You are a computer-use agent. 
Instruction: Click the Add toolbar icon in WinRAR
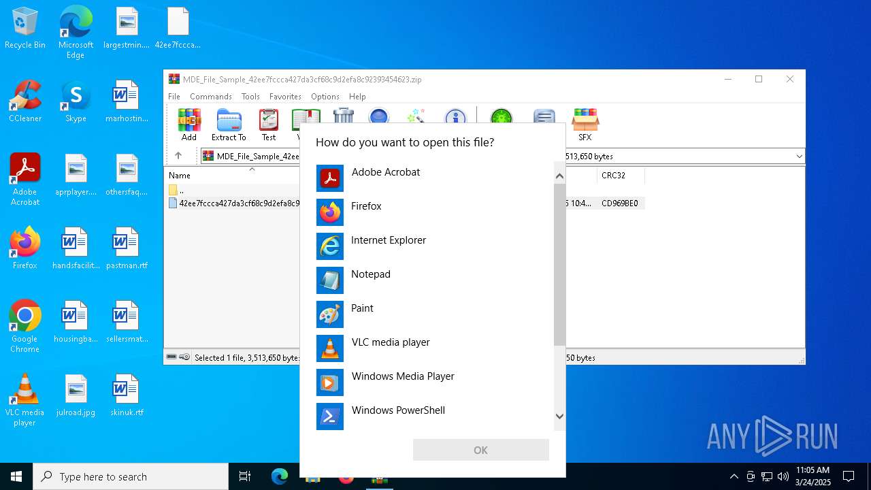pyautogui.click(x=189, y=125)
